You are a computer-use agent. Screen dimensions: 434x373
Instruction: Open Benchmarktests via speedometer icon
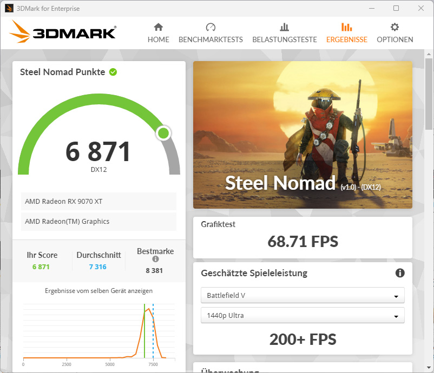pos(211,27)
